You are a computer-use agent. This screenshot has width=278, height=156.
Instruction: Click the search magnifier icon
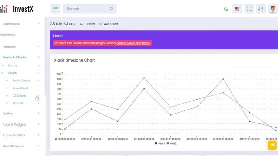[111, 8]
